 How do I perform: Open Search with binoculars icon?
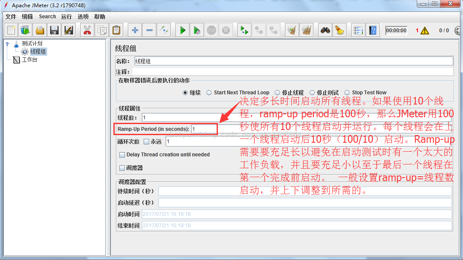coord(325,30)
